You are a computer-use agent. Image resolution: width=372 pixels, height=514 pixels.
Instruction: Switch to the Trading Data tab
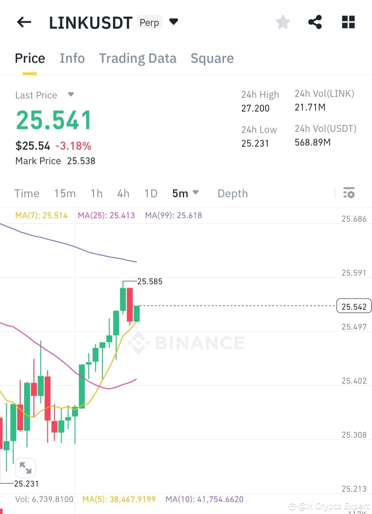138,58
